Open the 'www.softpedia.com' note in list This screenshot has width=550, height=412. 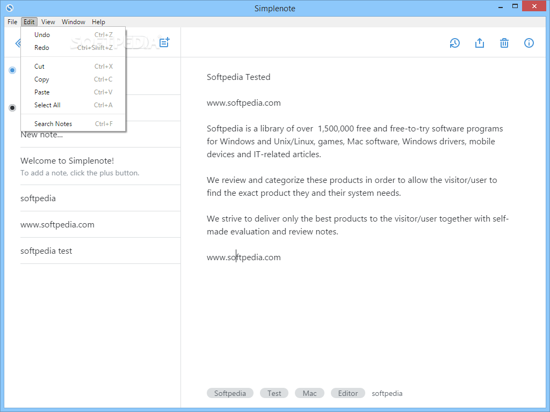pyautogui.click(x=100, y=225)
